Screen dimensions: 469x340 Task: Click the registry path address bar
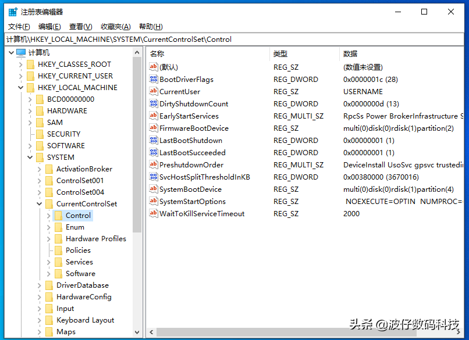click(234, 40)
